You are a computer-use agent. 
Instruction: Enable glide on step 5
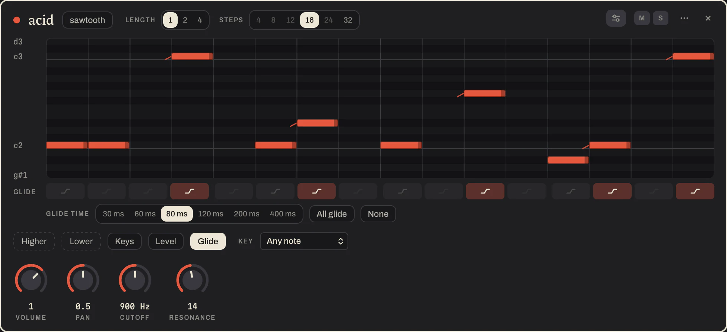point(234,191)
